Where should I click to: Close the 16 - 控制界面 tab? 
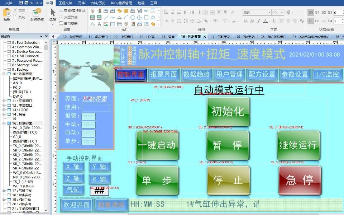[205, 37]
